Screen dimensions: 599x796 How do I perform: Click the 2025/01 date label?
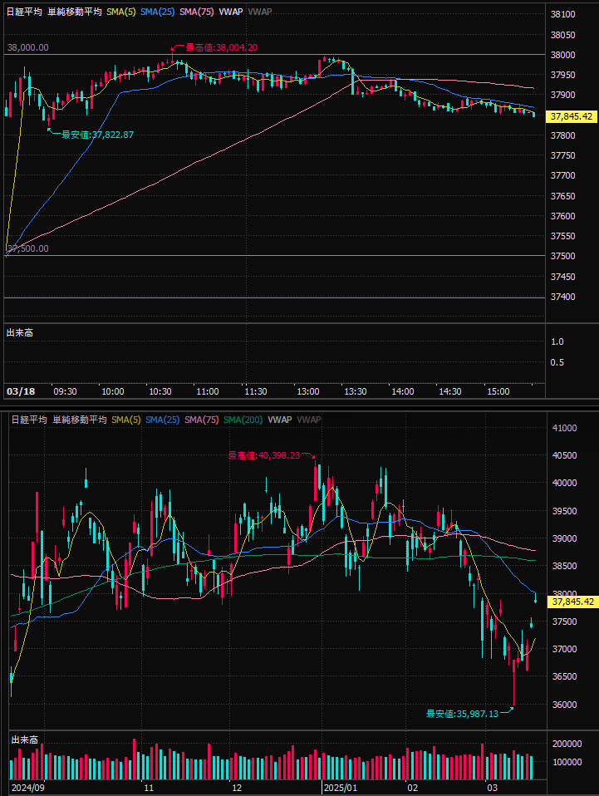pos(341,788)
